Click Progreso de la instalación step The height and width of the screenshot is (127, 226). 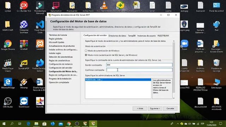(60, 79)
